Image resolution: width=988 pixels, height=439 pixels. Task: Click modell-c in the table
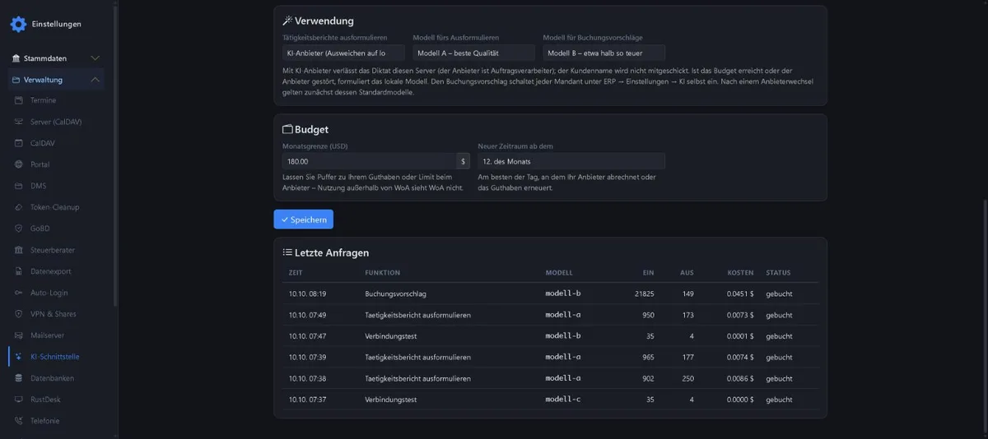(563, 400)
